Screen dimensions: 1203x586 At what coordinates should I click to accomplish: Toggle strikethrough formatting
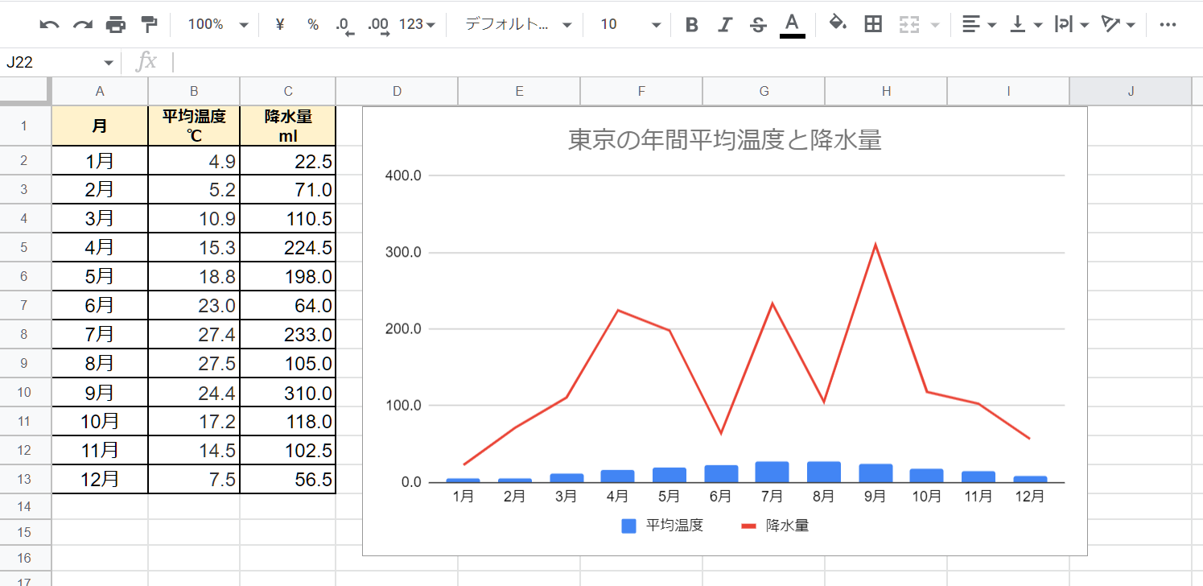coord(756,25)
